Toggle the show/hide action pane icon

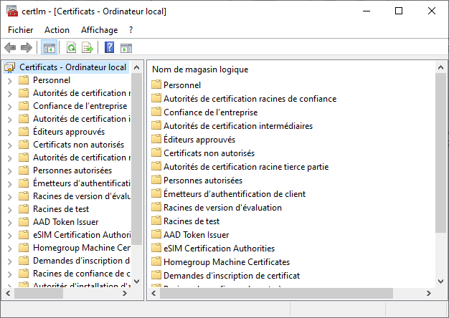click(x=126, y=48)
